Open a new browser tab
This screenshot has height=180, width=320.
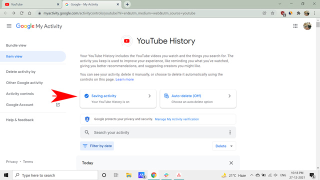click(x=127, y=4)
